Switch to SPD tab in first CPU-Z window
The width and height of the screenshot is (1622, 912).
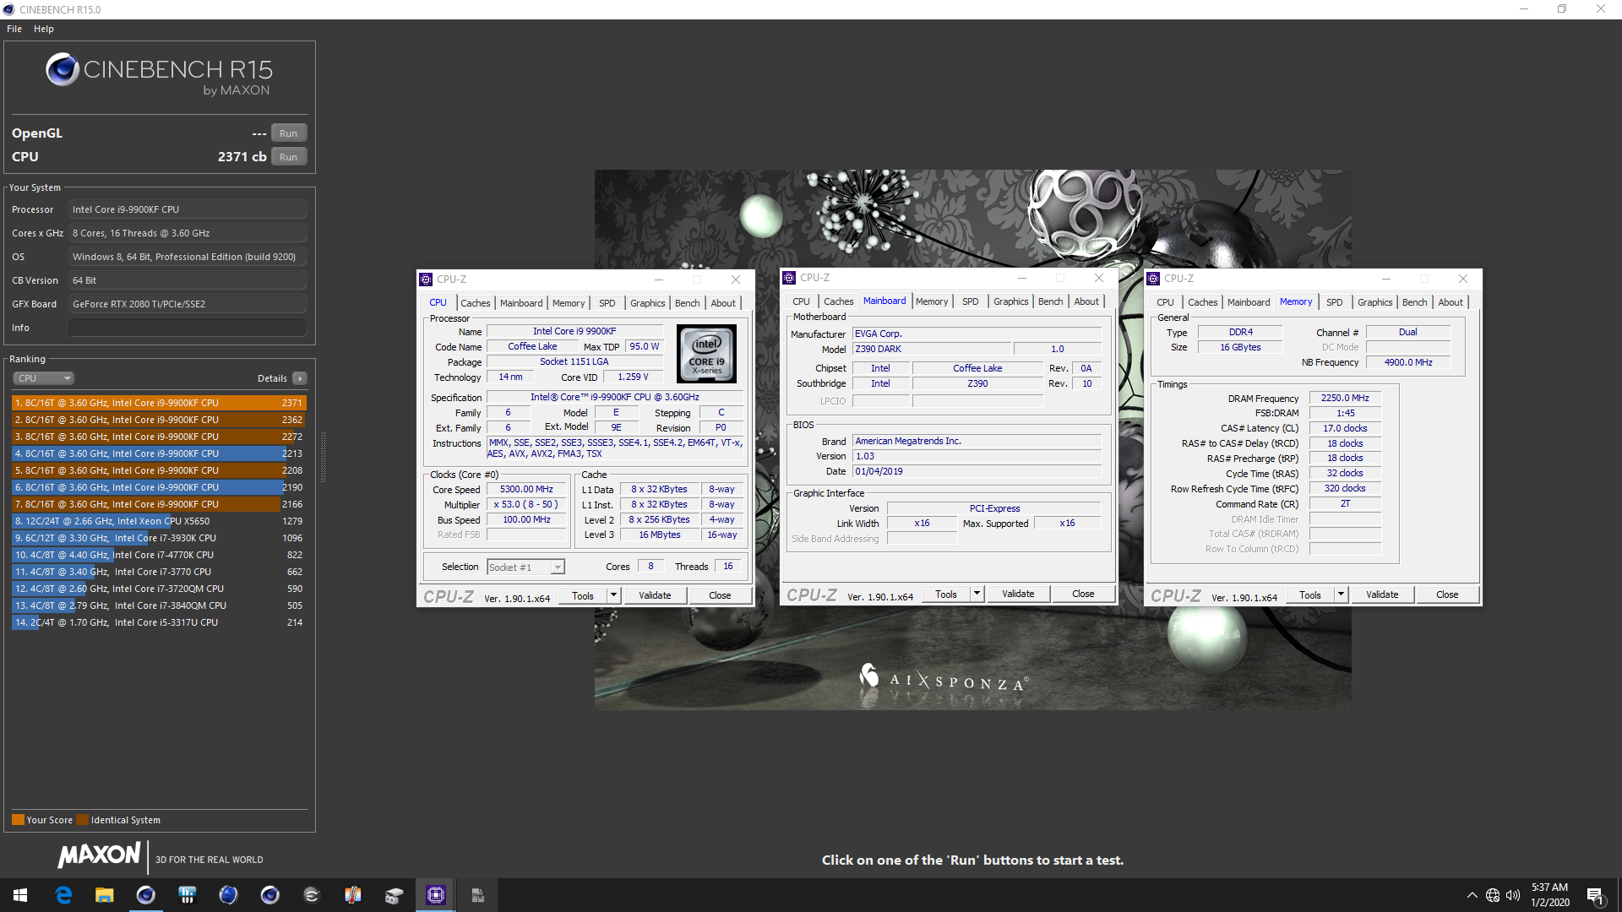click(607, 303)
